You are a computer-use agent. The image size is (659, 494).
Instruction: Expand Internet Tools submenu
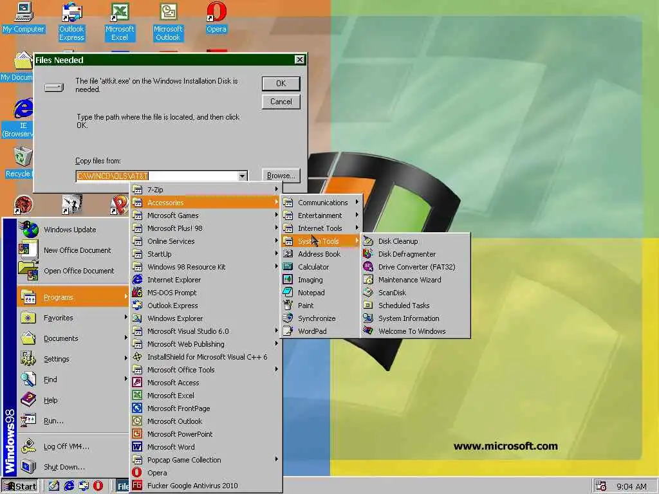(x=322, y=228)
